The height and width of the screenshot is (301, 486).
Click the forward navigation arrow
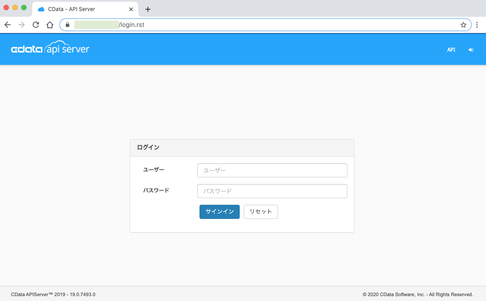point(21,25)
